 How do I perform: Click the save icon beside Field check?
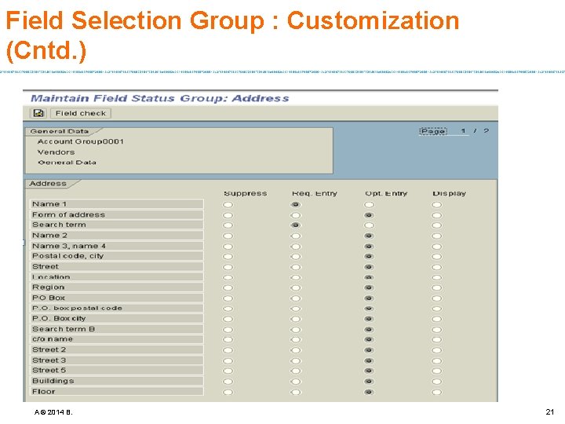pyautogui.click(x=38, y=113)
